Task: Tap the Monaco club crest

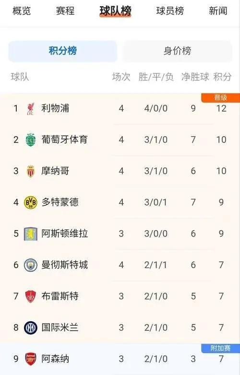Action: point(31,171)
